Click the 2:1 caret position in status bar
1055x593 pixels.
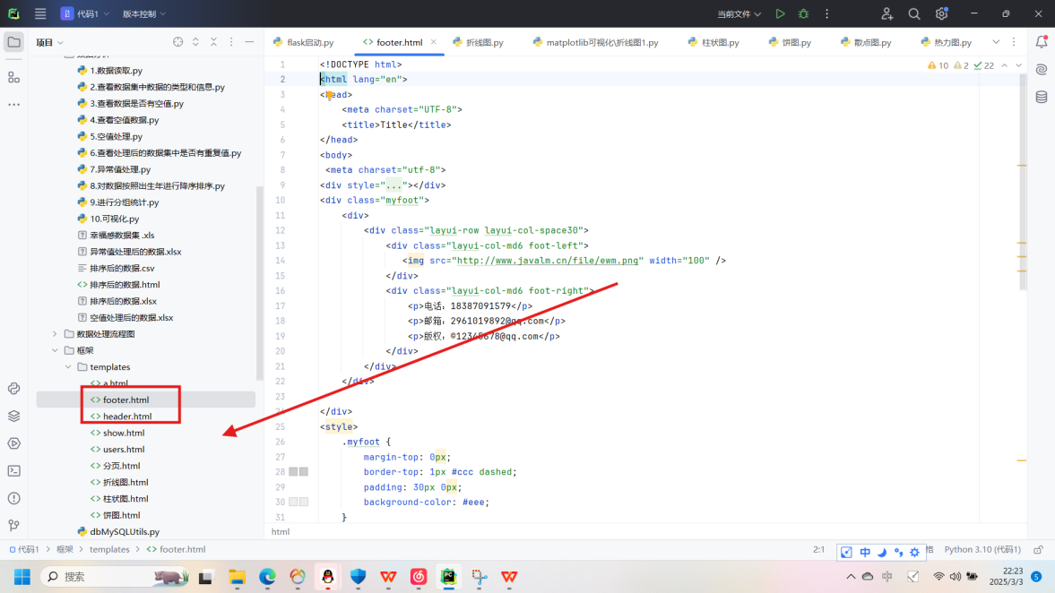(x=819, y=549)
